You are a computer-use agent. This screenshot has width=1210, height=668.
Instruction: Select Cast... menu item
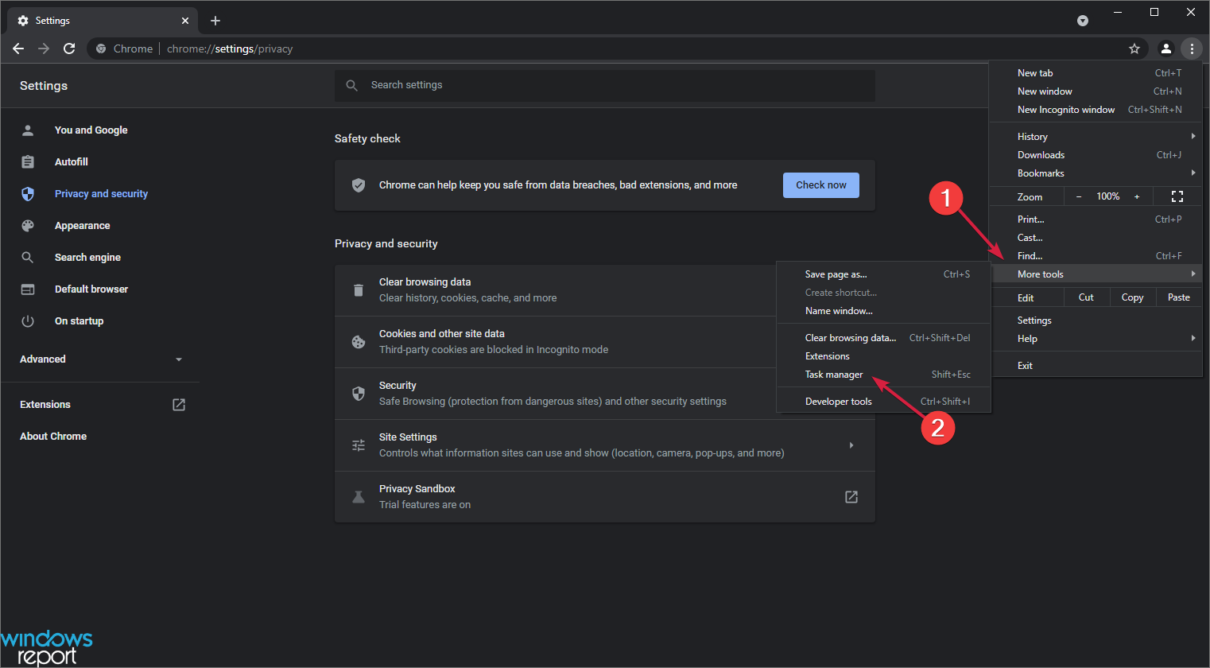pyautogui.click(x=1096, y=238)
